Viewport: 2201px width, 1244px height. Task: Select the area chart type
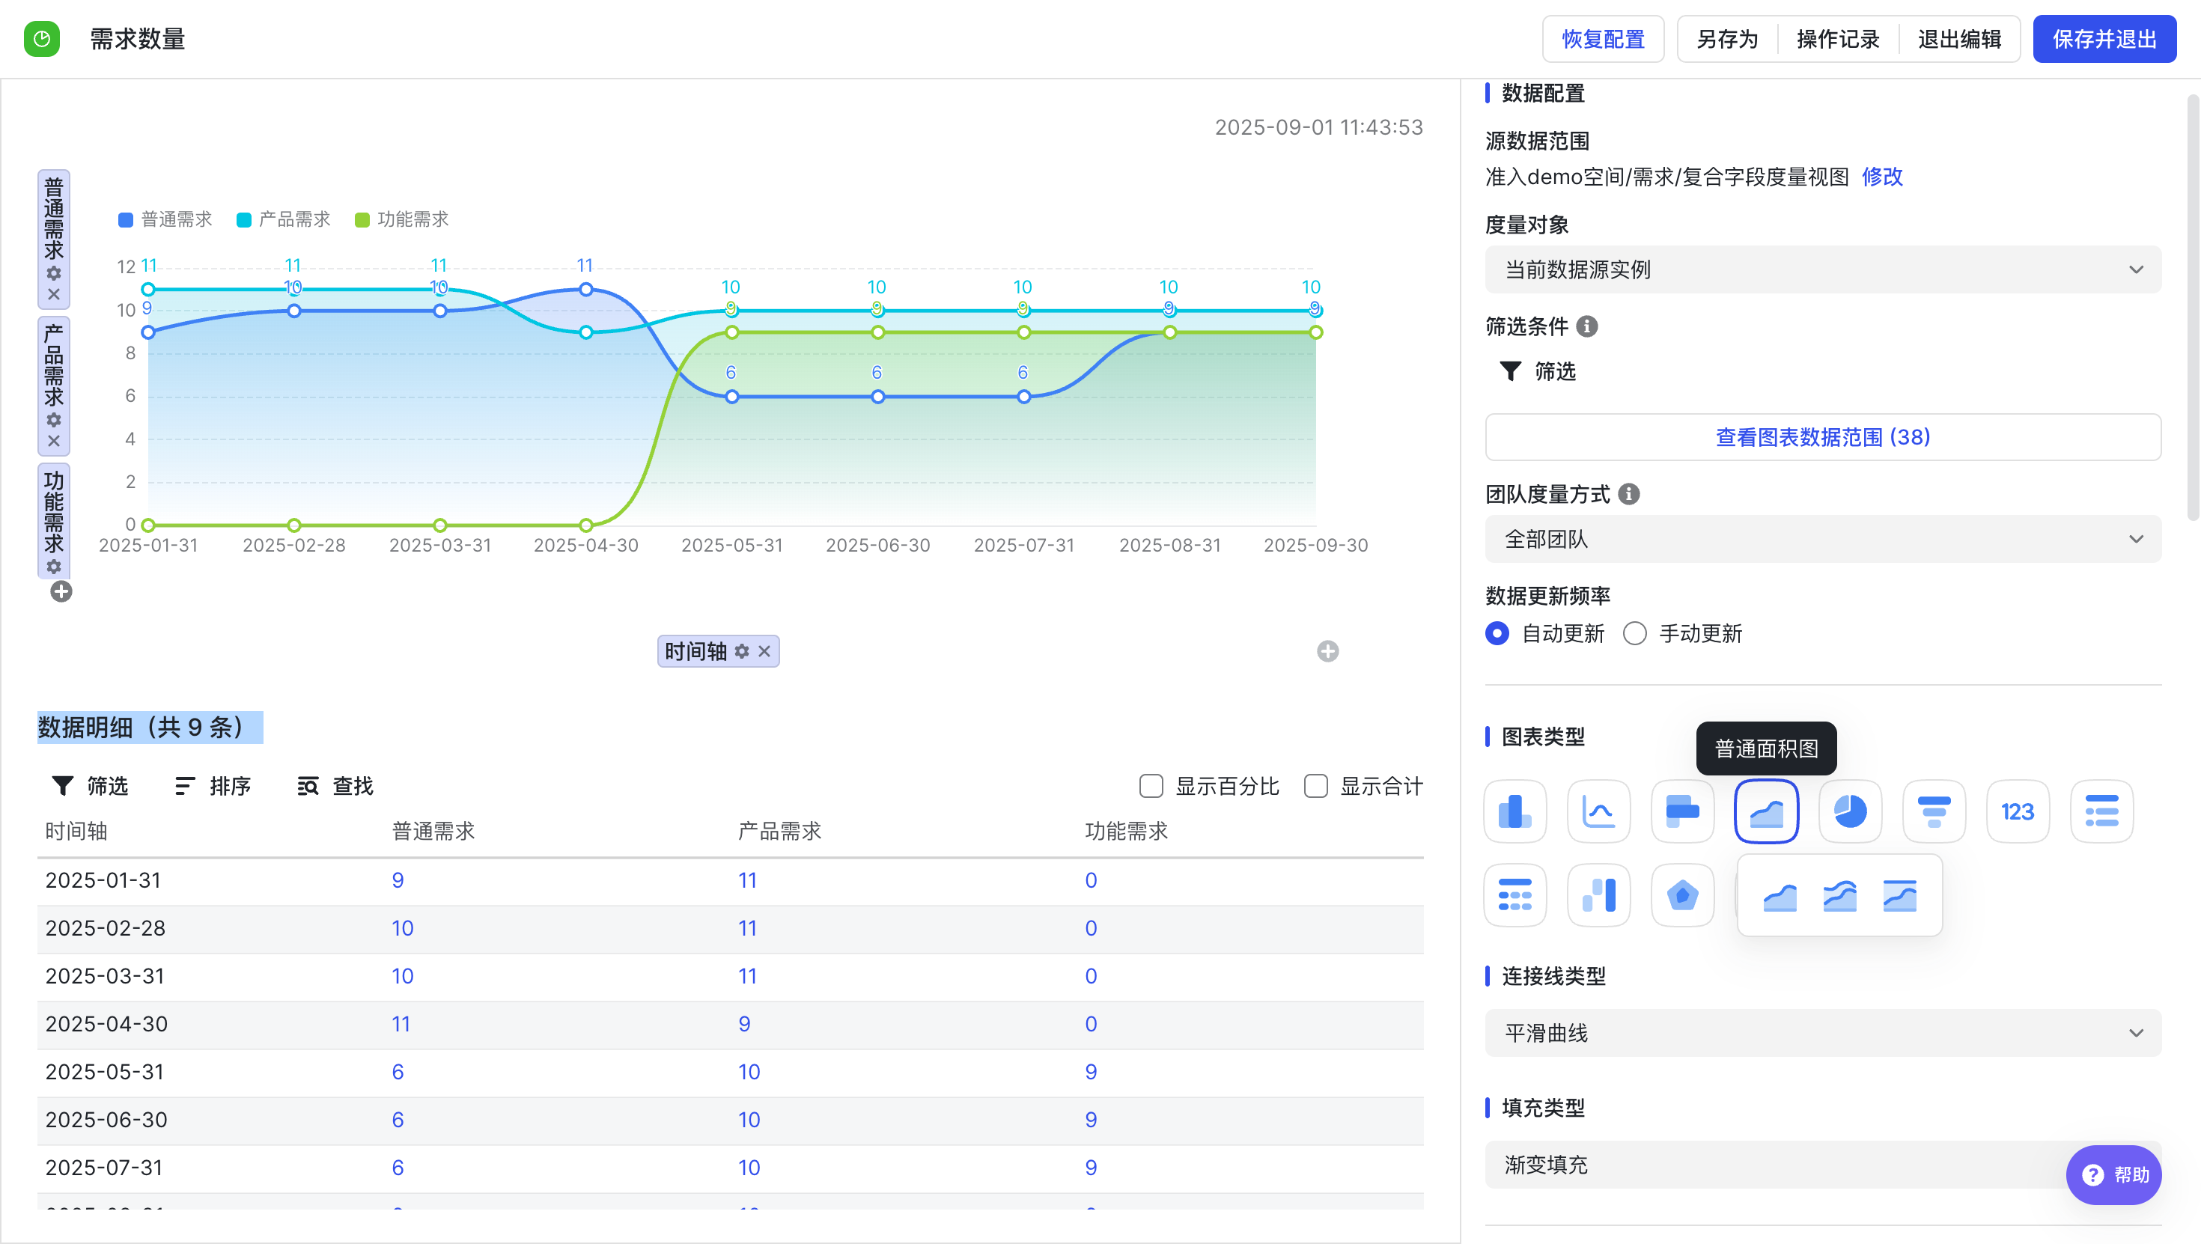[1766, 811]
